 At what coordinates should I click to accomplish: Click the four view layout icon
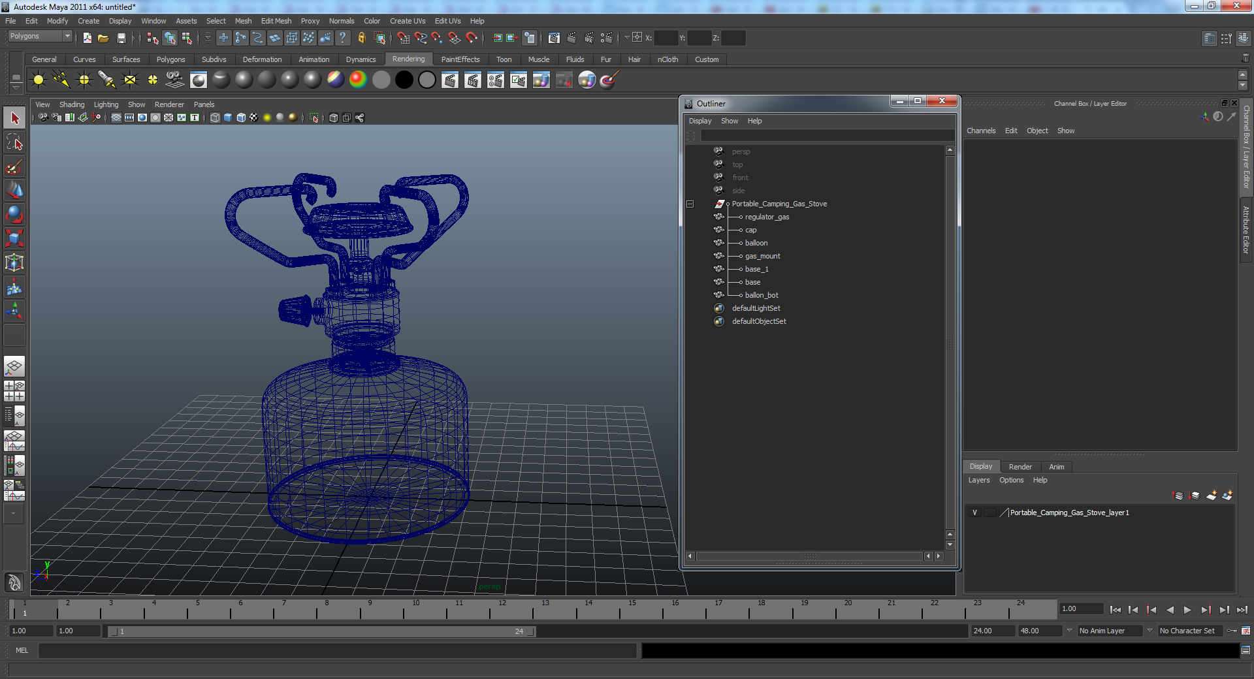14,391
